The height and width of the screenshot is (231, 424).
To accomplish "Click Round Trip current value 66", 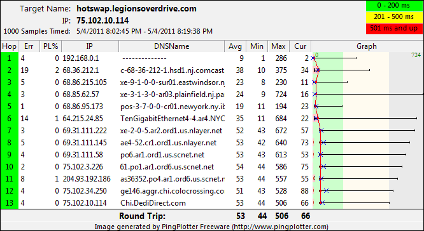I will click(306, 216).
